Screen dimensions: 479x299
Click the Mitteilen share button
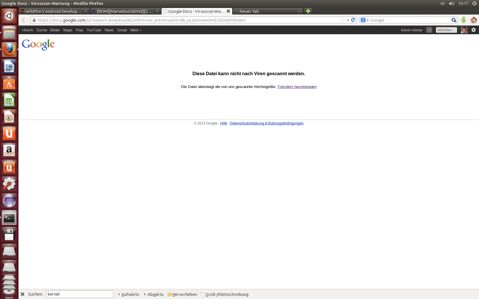tap(446, 30)
